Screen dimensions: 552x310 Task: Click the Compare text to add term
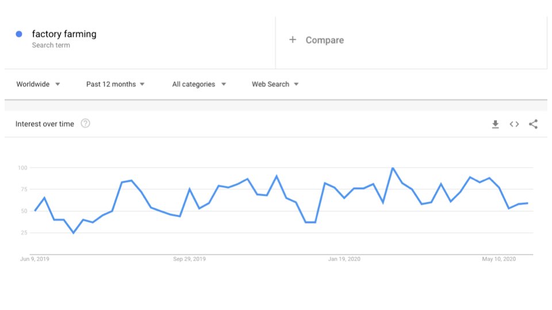click(324, 40)
